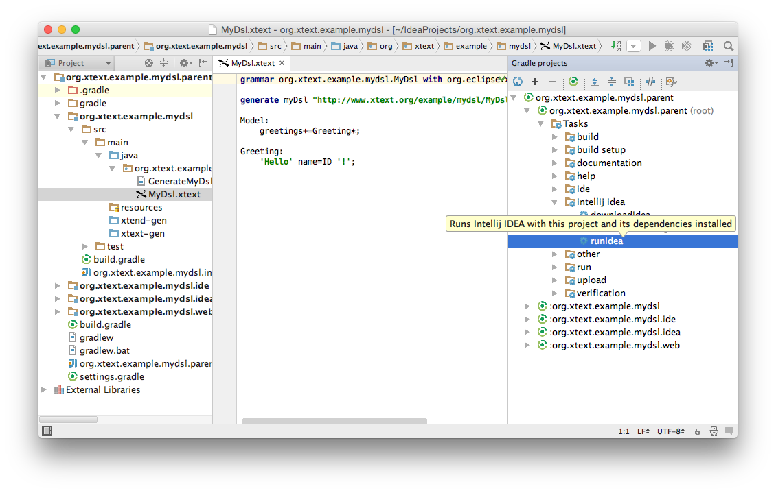Image resolution: width=776 pixels, height=493 pixels.
Task: Expand the documentation tasks group
Action: (555, 163)
